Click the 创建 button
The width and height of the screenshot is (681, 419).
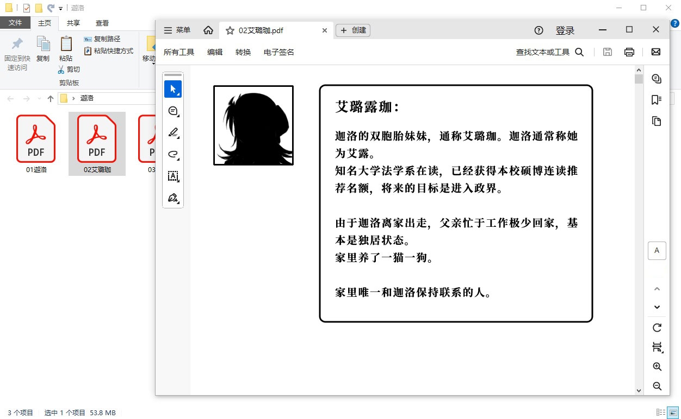[353, 30]
